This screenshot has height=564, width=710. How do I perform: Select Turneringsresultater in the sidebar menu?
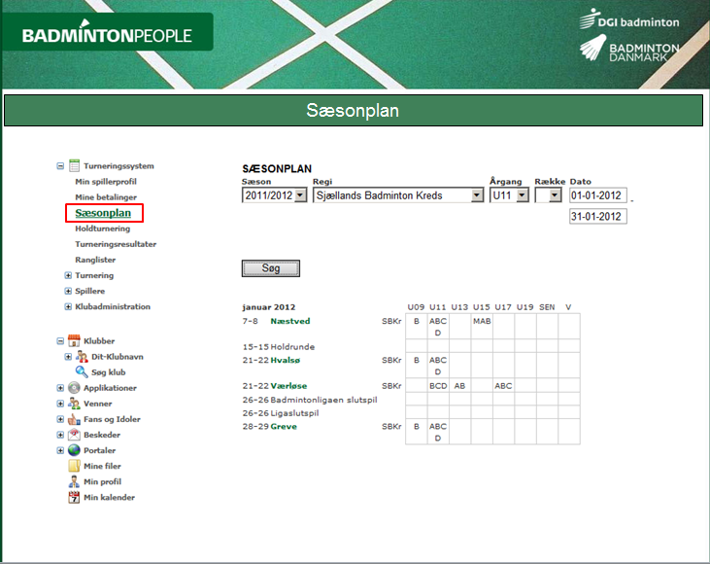pyautogui.click(x=116, y=244)
